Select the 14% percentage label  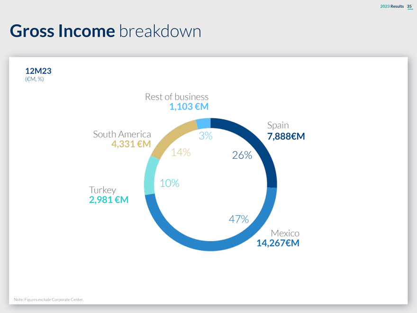(181, 152)
